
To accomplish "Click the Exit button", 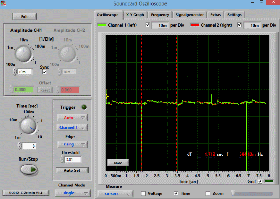I will tap(24, 16).
